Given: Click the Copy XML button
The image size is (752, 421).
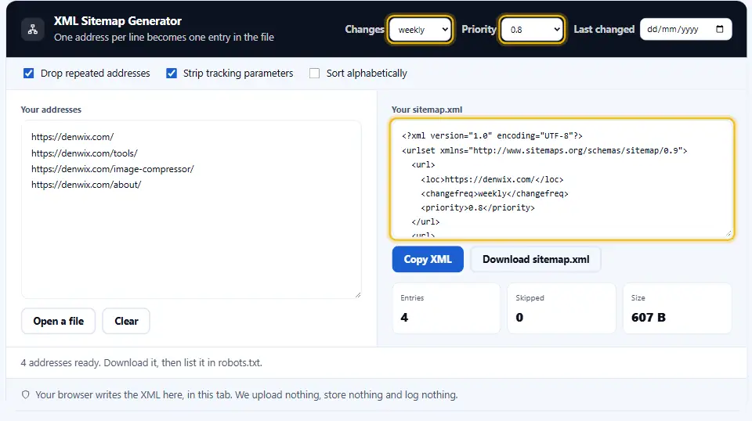Looking at the screenshot, I should click(x=428, y=259).
